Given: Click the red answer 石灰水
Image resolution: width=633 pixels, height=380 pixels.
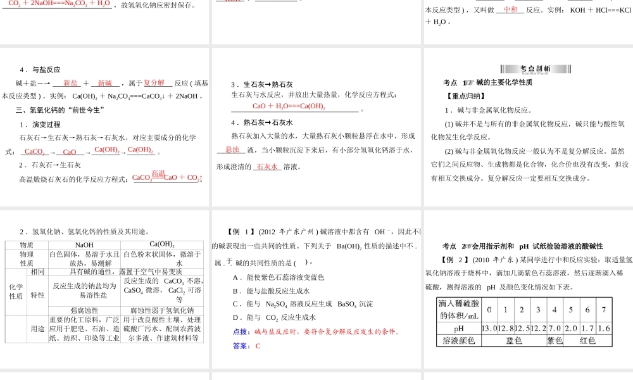Looking at the screenshot, I should pos(267,167).
